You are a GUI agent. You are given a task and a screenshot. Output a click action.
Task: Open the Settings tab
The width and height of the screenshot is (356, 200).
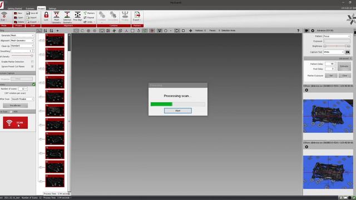(x=52, y=9)
